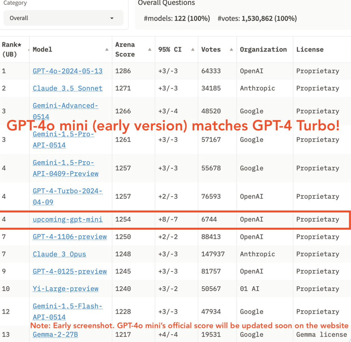Click Gemma license cell
Image resolution: width=351 pixels, height=342 pixels.
322,335
